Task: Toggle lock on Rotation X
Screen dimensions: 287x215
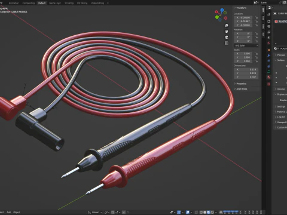Action: 257,33
